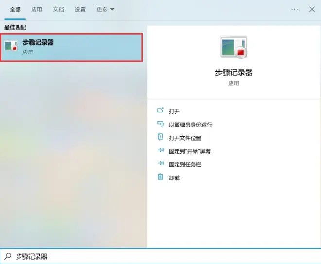This screenshot has width=321, height=264.
Task: Click the pin icon beside 固定到"开始"屏幕
Action: click(x=160, y=151)
